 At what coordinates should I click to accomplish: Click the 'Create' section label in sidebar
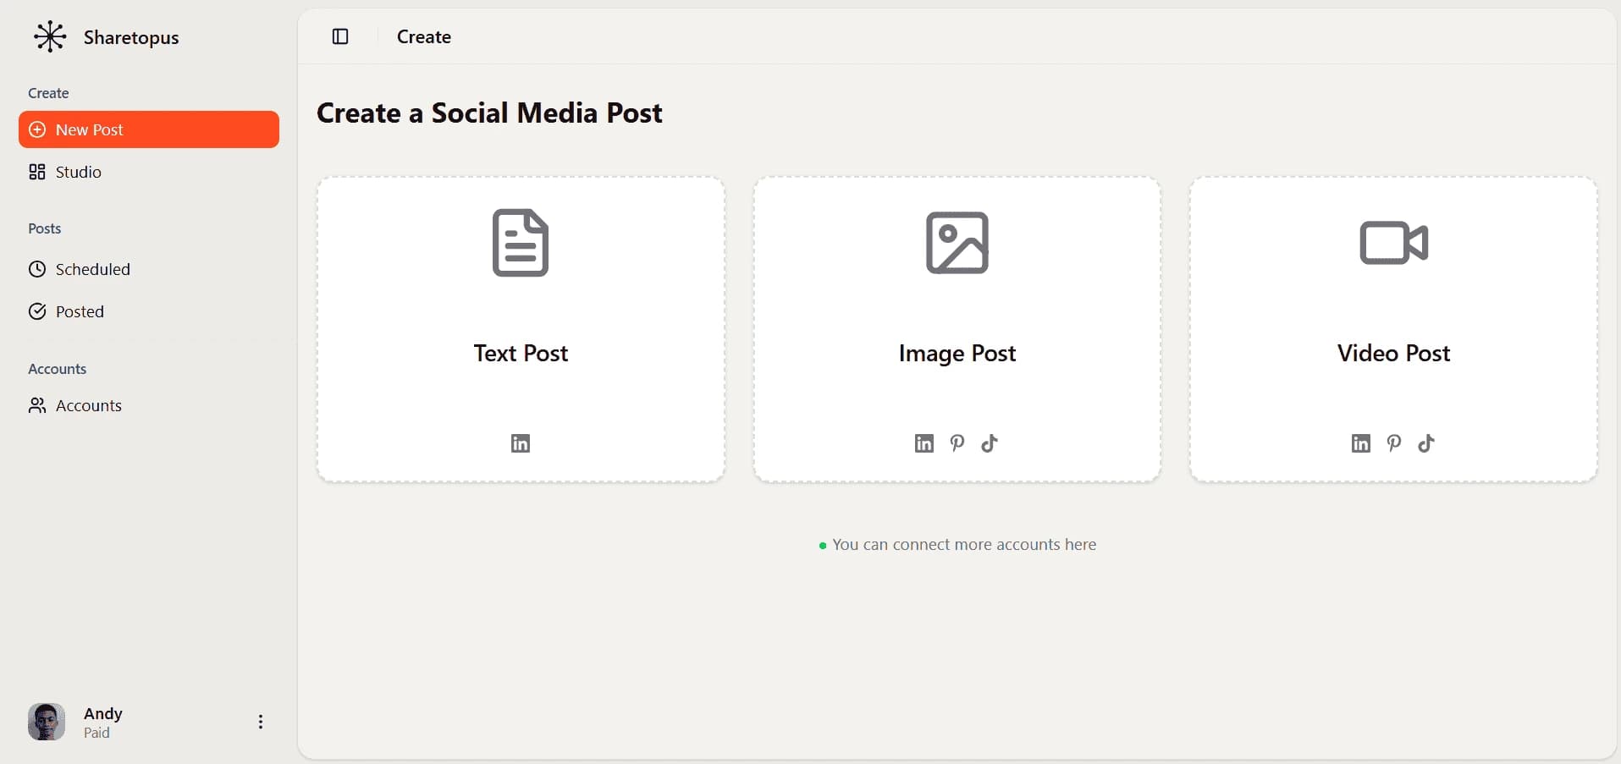point(48,93)
